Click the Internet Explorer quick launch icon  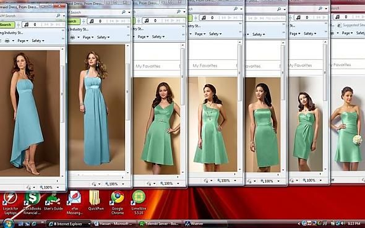click(x=34, y=224)
